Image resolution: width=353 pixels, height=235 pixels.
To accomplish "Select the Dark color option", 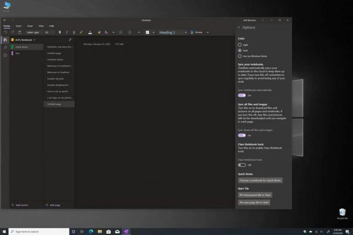I will pos(240,50).
